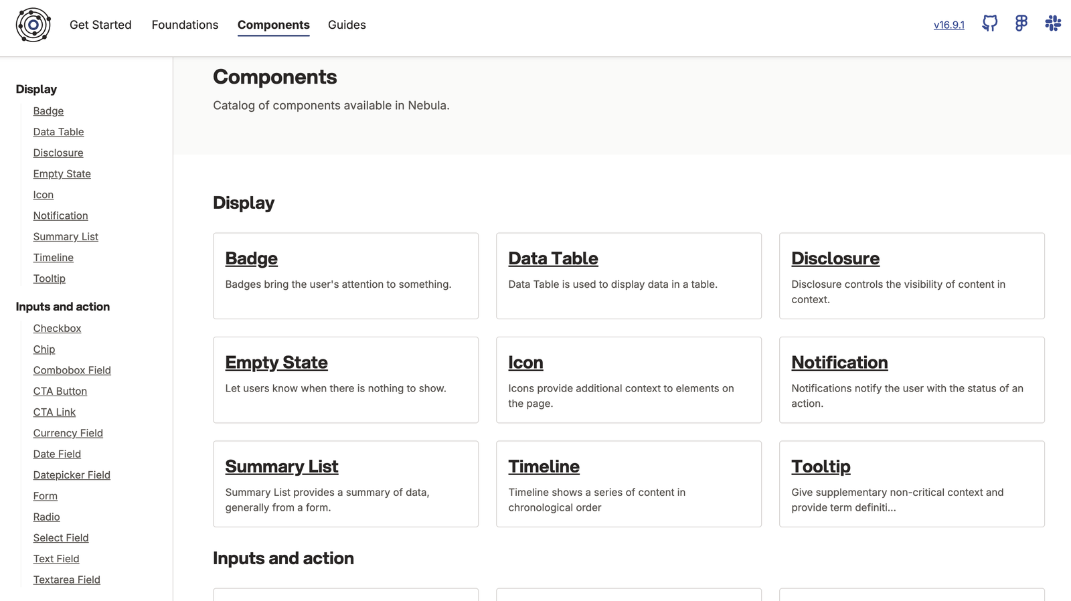
Task: Click the Nebula logo icon
Action: tap(33, 25)
